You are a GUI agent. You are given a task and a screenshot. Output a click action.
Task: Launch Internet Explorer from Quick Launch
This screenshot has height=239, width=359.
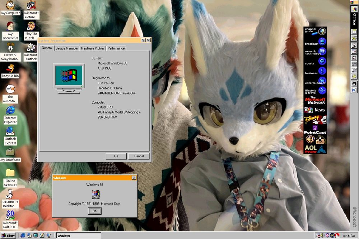[x=23, y=235]
